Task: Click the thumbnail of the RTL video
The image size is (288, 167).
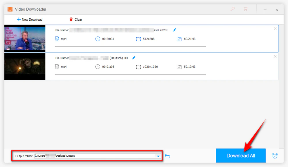Action: click(x=25, y=39)
